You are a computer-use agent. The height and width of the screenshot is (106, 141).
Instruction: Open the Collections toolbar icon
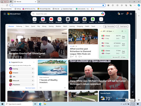[x=126, y=5]
